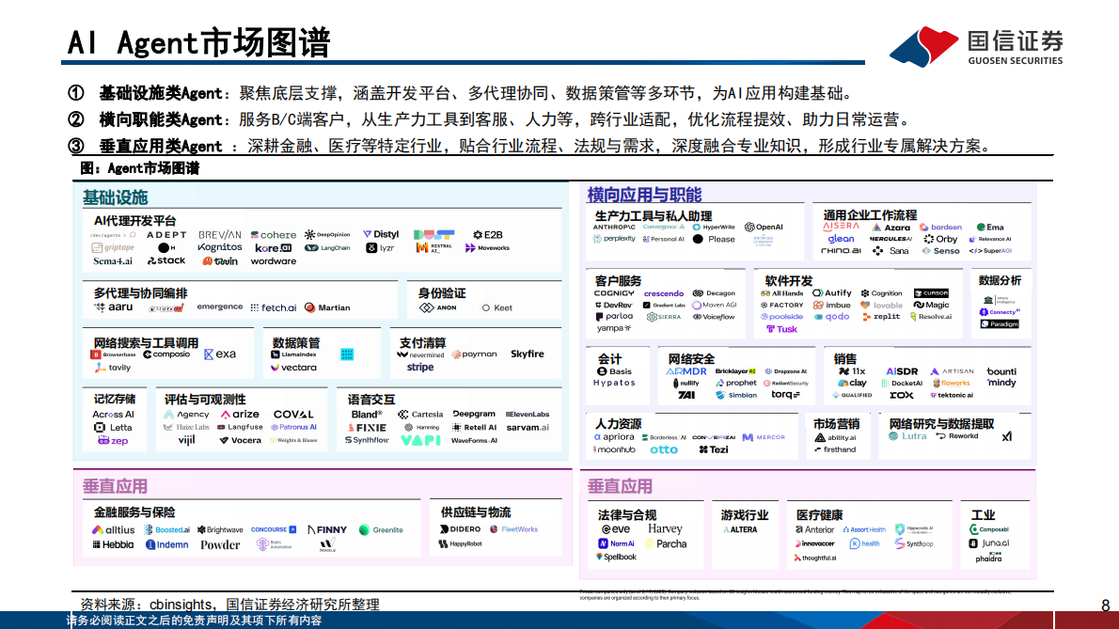
Task: Click the '医疗健康' category label
Action: point(819,514)
